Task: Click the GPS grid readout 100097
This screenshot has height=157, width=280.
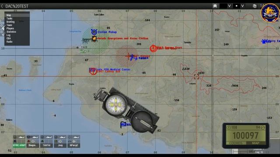Action: 245,136
